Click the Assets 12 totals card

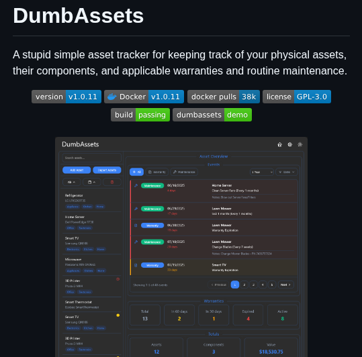click(x=156, y=348)
